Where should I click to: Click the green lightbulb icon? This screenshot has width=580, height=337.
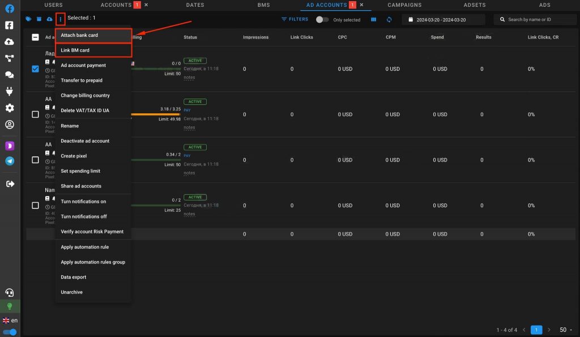tap(10, 306)
